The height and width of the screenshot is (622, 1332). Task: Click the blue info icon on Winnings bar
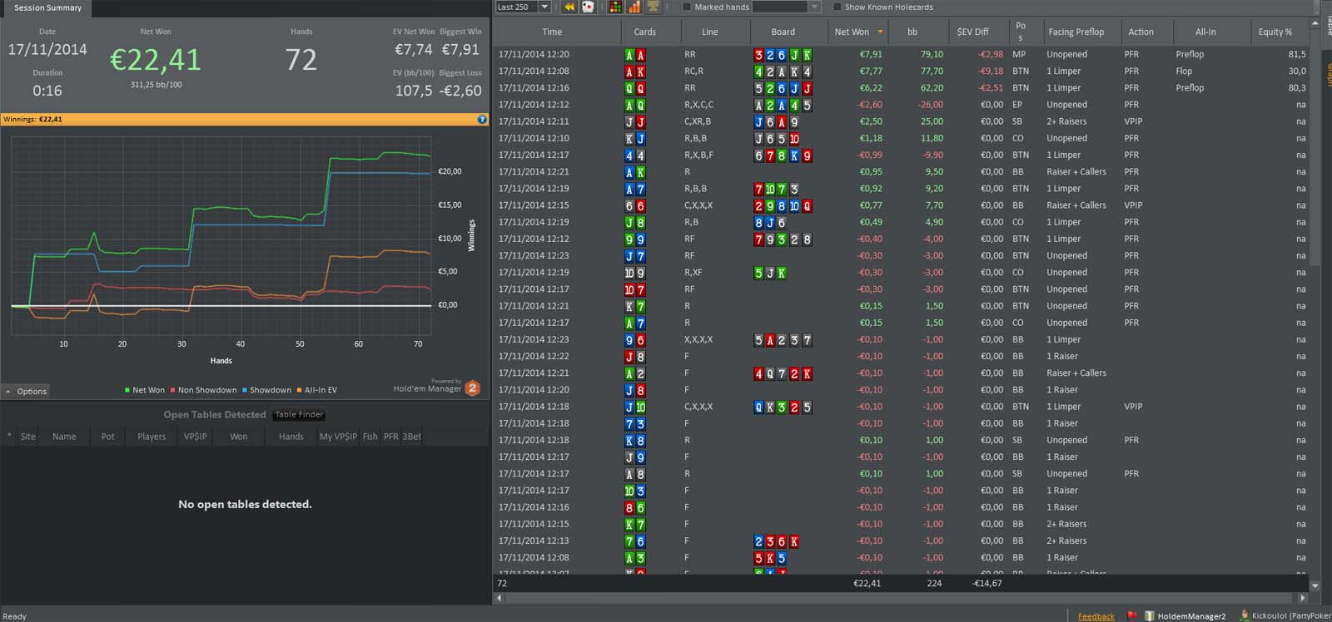(481, 119)
